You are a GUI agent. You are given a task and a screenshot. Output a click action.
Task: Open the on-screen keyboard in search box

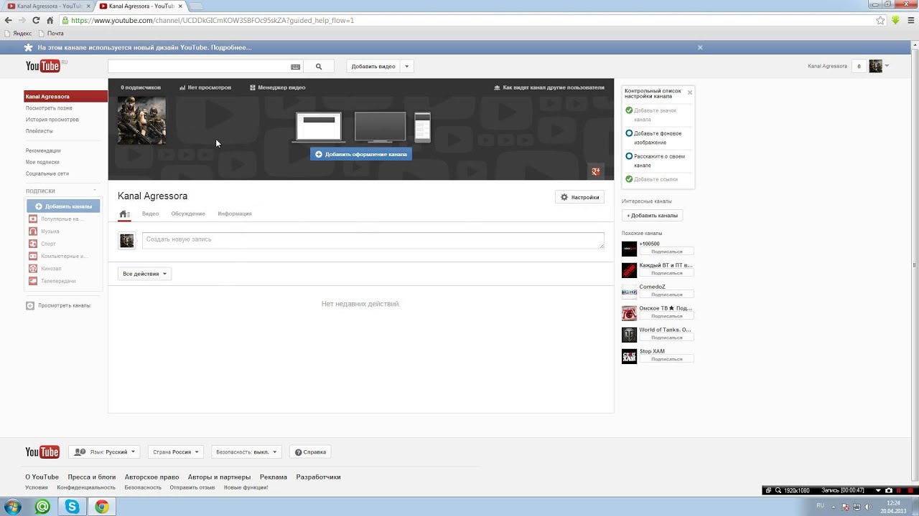point(295,67)
